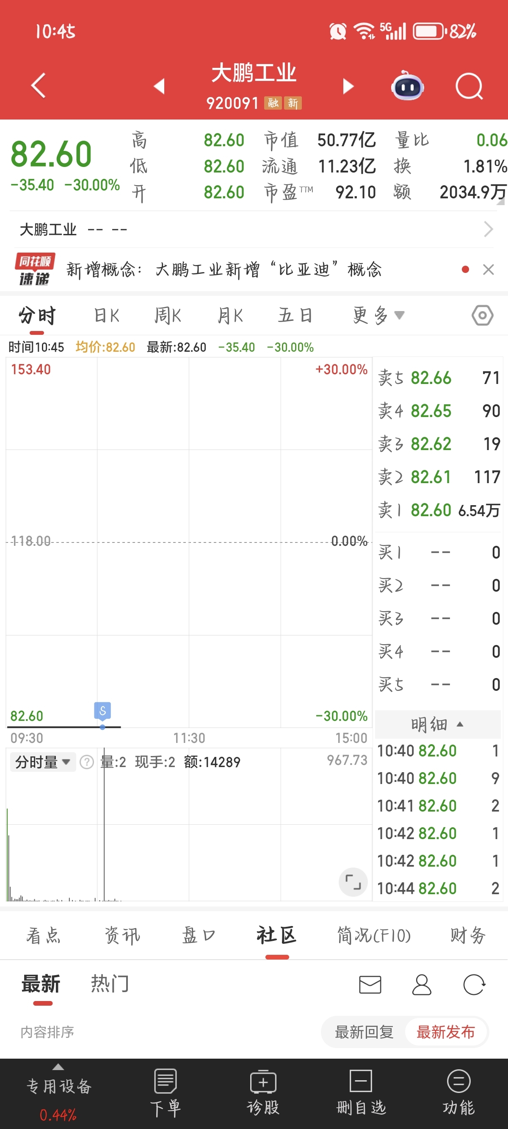508x1129 pixels.
Task: Switch to previous stock with left triangle
Action: tap(160, 86)
